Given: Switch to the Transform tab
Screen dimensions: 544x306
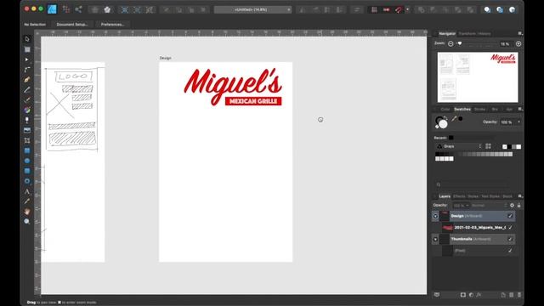Looking at the screenshot, I should (x=467, y=34).
